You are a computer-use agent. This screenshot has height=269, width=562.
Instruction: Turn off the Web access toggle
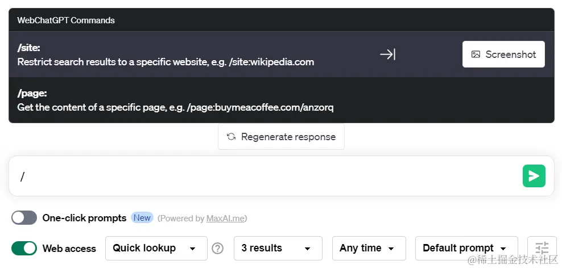pyautogui.click(x=24, y=248)
